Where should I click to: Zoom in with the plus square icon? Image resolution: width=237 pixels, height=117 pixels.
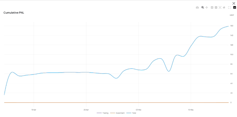(212, 7)
